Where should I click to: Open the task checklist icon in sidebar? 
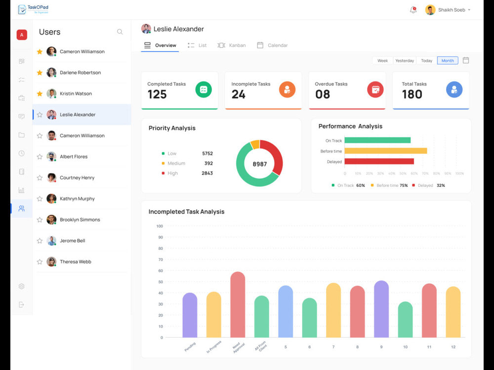21,79
